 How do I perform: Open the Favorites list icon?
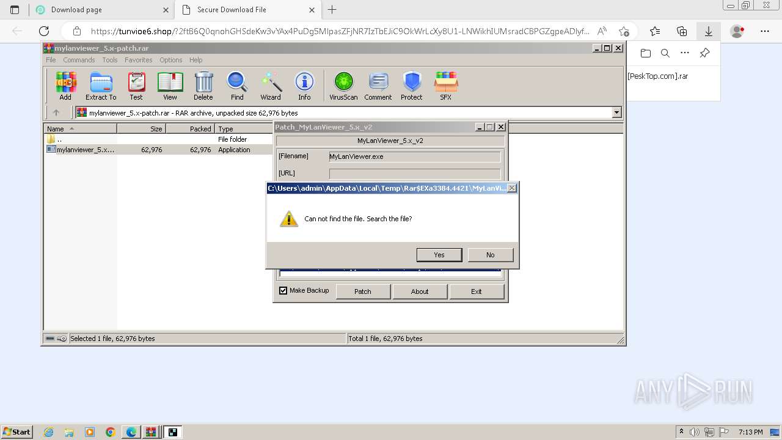click(655, 31)
